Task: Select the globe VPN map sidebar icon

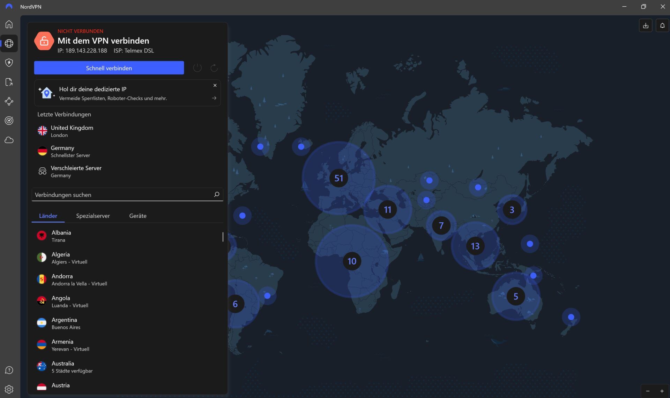Action: click(x=9, y=43)
